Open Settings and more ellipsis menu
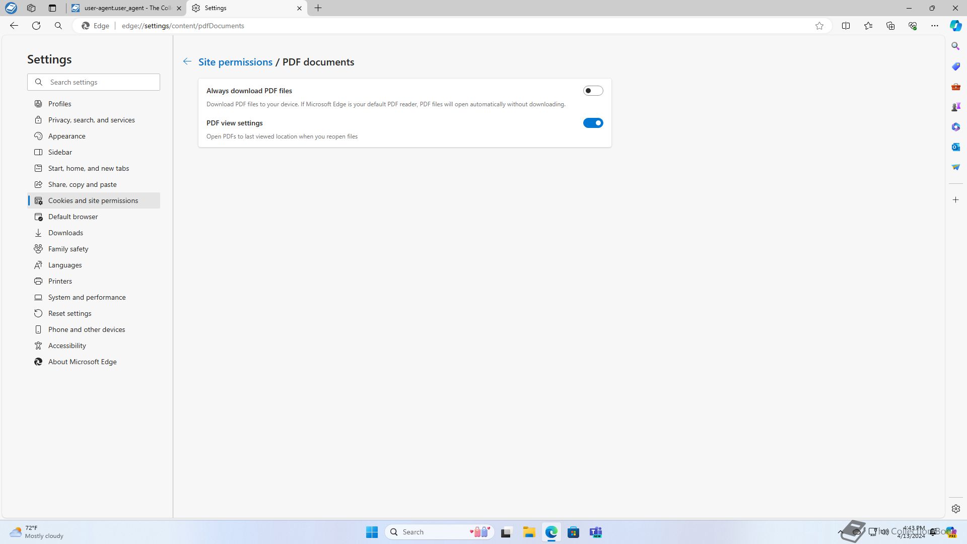Image resolution: width=967 pixels, height=544 pixels. (x=935, y=26)
